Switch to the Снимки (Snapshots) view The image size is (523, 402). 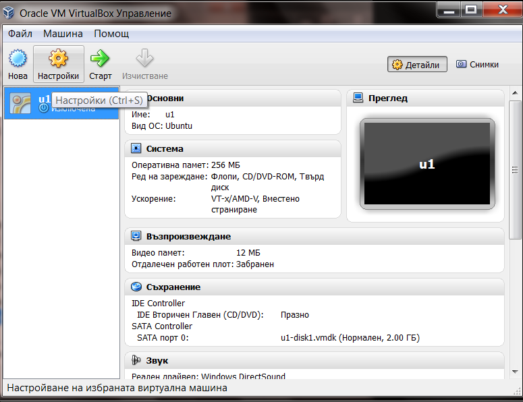pos(477,65)
